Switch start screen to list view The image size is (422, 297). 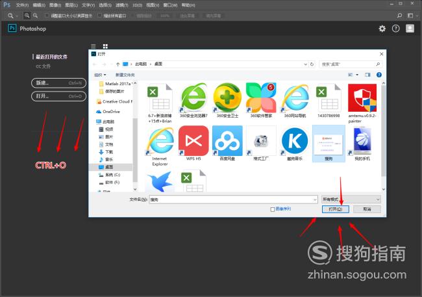coord(93,46)
